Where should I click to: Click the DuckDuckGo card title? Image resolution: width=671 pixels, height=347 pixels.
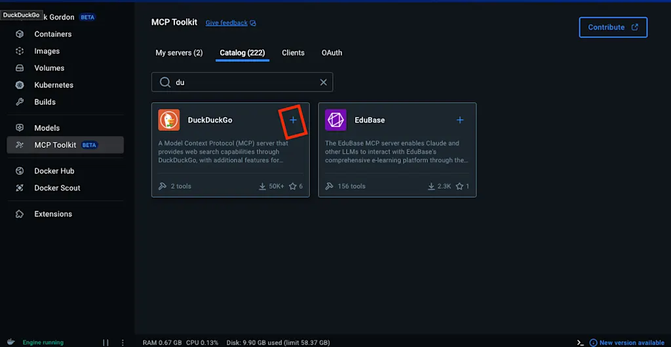tap(210, 120)
